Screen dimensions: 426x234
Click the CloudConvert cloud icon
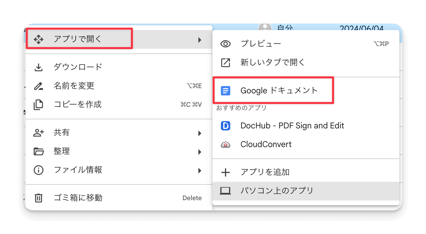click(226, 144)
